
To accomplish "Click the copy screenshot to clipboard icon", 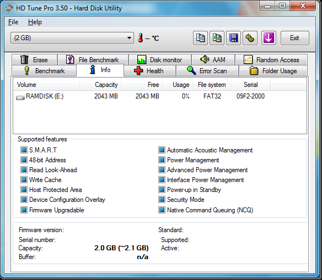I will tap(217, 38).
